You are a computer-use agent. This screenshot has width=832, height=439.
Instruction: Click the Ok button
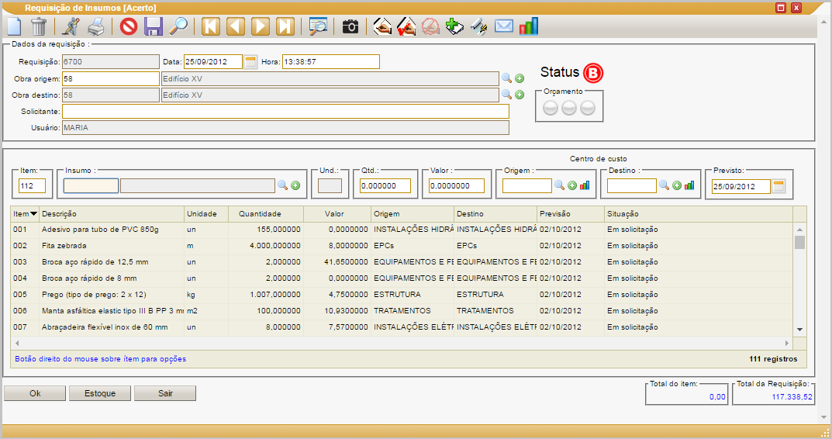point(35,393)
